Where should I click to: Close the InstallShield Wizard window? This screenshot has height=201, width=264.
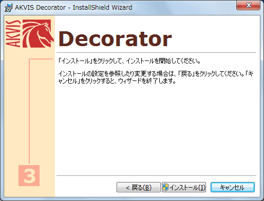pos(248,5)
